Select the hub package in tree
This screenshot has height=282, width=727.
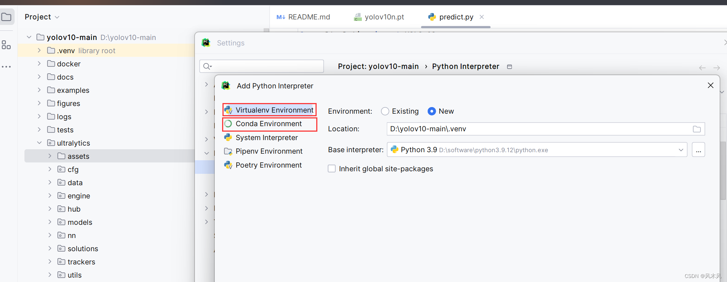pos(74,209)
